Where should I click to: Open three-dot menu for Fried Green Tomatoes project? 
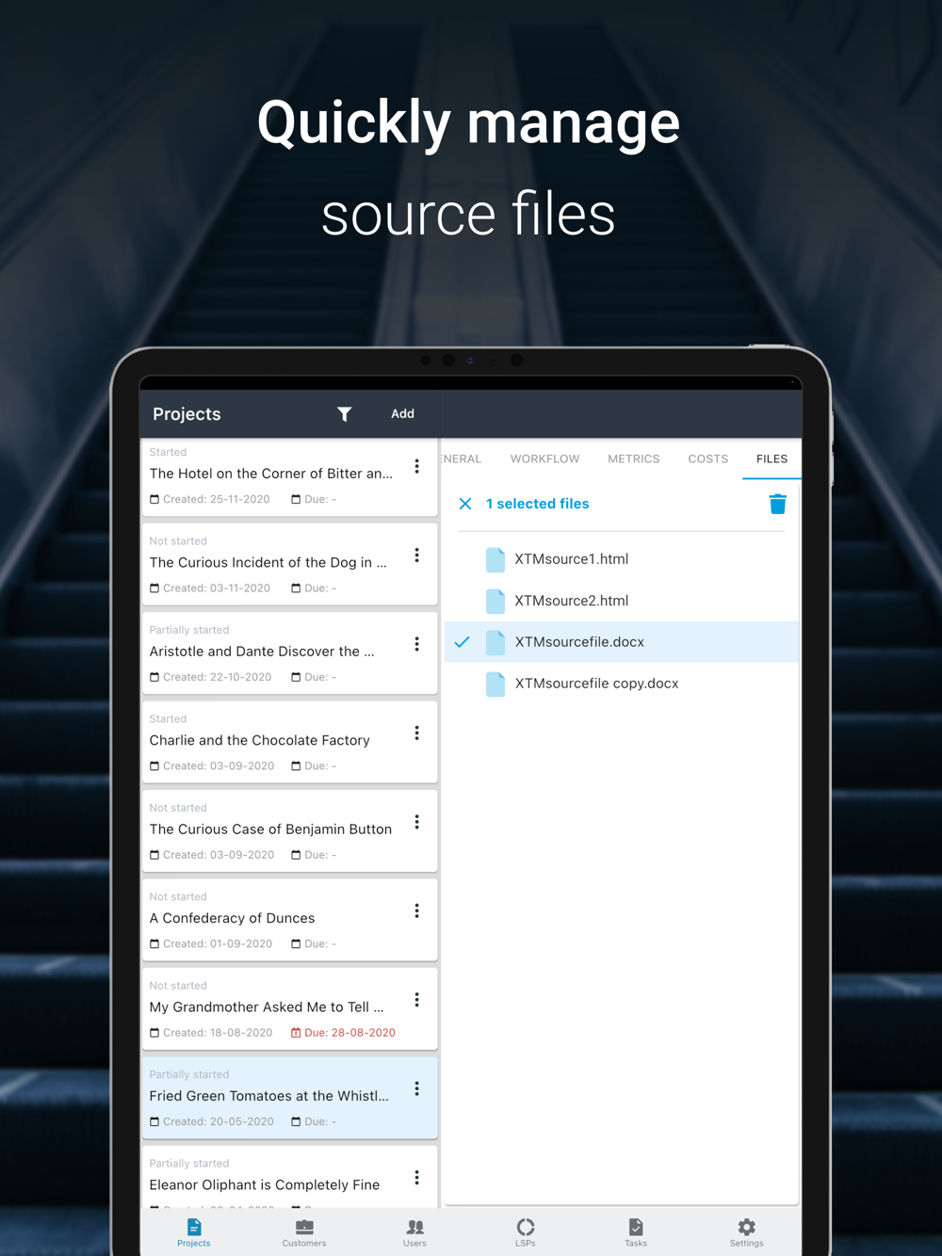point(417,1089)
